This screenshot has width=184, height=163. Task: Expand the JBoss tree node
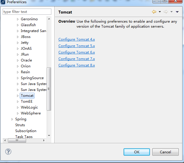tap(18, 37)
